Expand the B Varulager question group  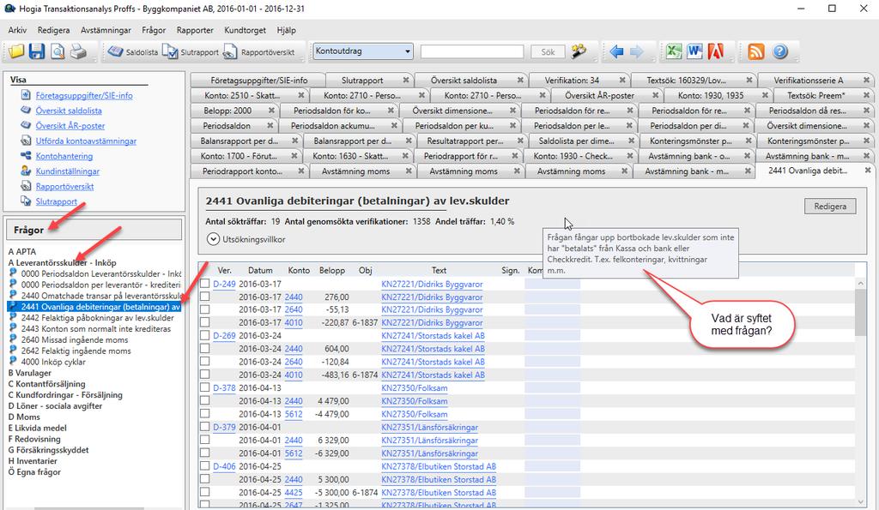tap(30, 373)
